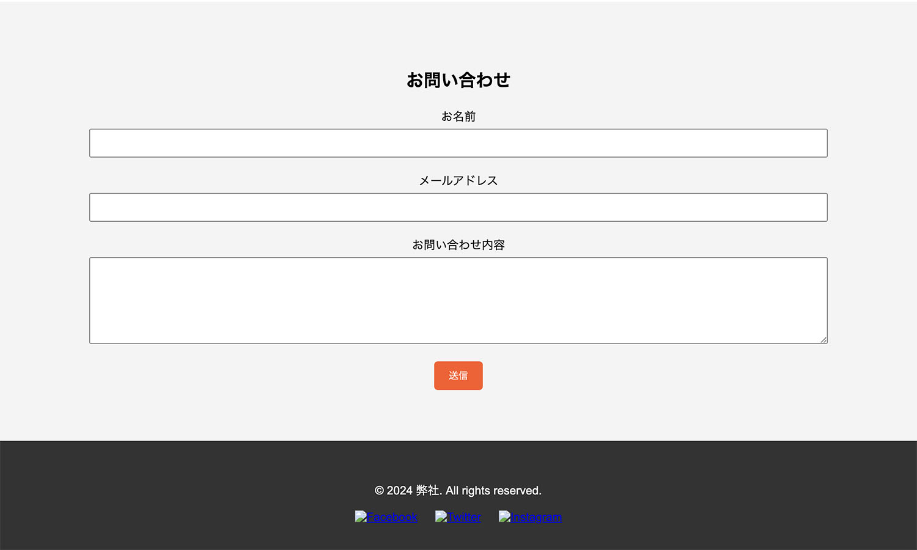917x550 pixels.
Task: Open the Instagram footer link
Action: point(530,517)
